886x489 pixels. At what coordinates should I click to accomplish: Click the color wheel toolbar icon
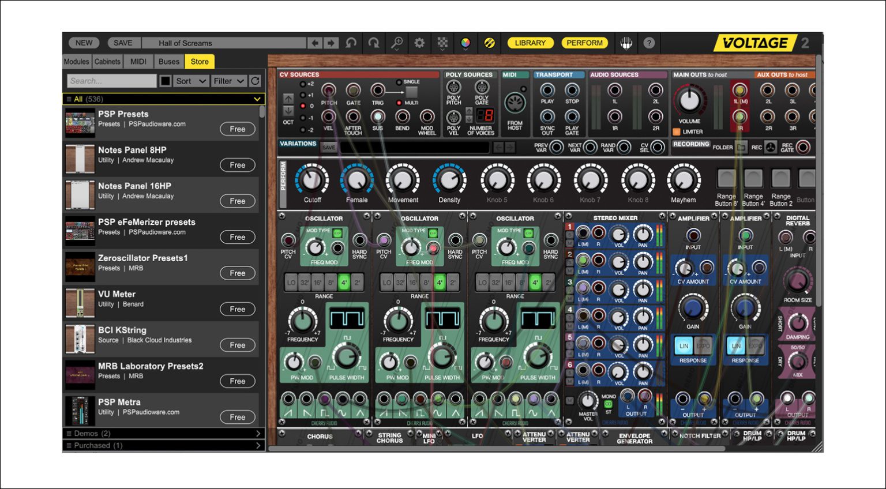(x=466, y=43)
